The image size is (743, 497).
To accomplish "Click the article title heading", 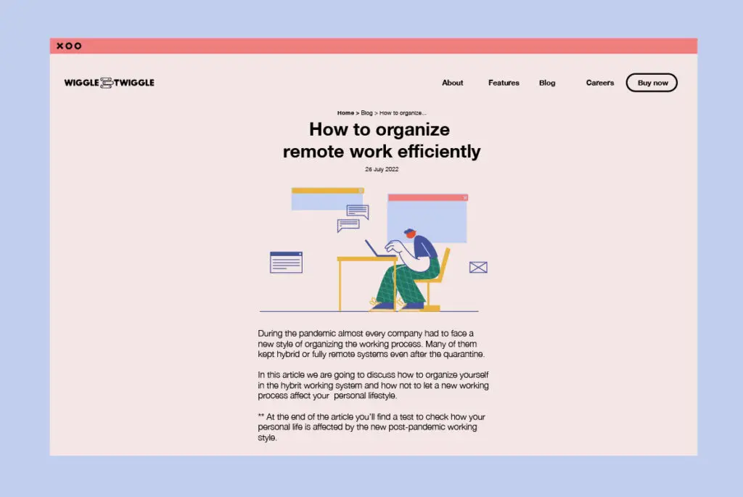I will [381, 140].
